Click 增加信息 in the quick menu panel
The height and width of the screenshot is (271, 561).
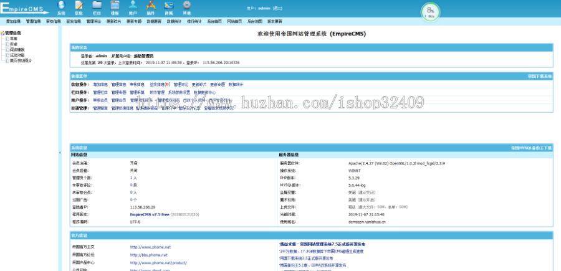100,85
